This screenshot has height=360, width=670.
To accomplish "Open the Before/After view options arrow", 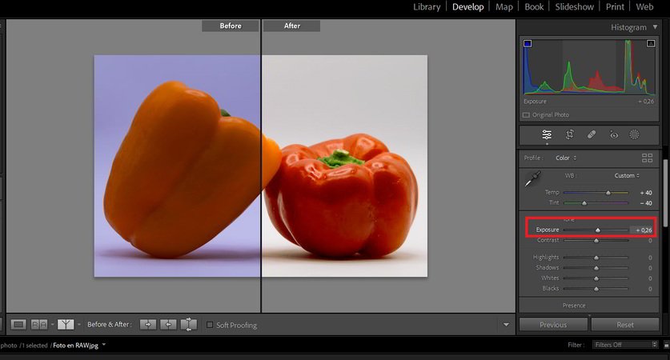I will (x=78, y=325).
